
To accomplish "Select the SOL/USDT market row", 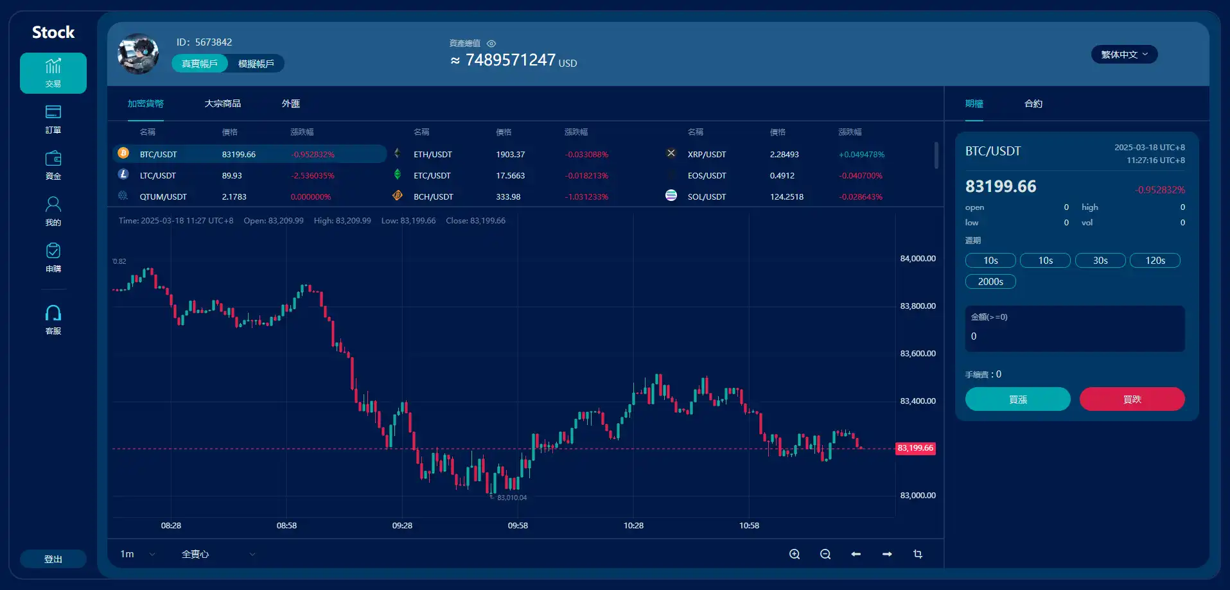I will point(796,196).
